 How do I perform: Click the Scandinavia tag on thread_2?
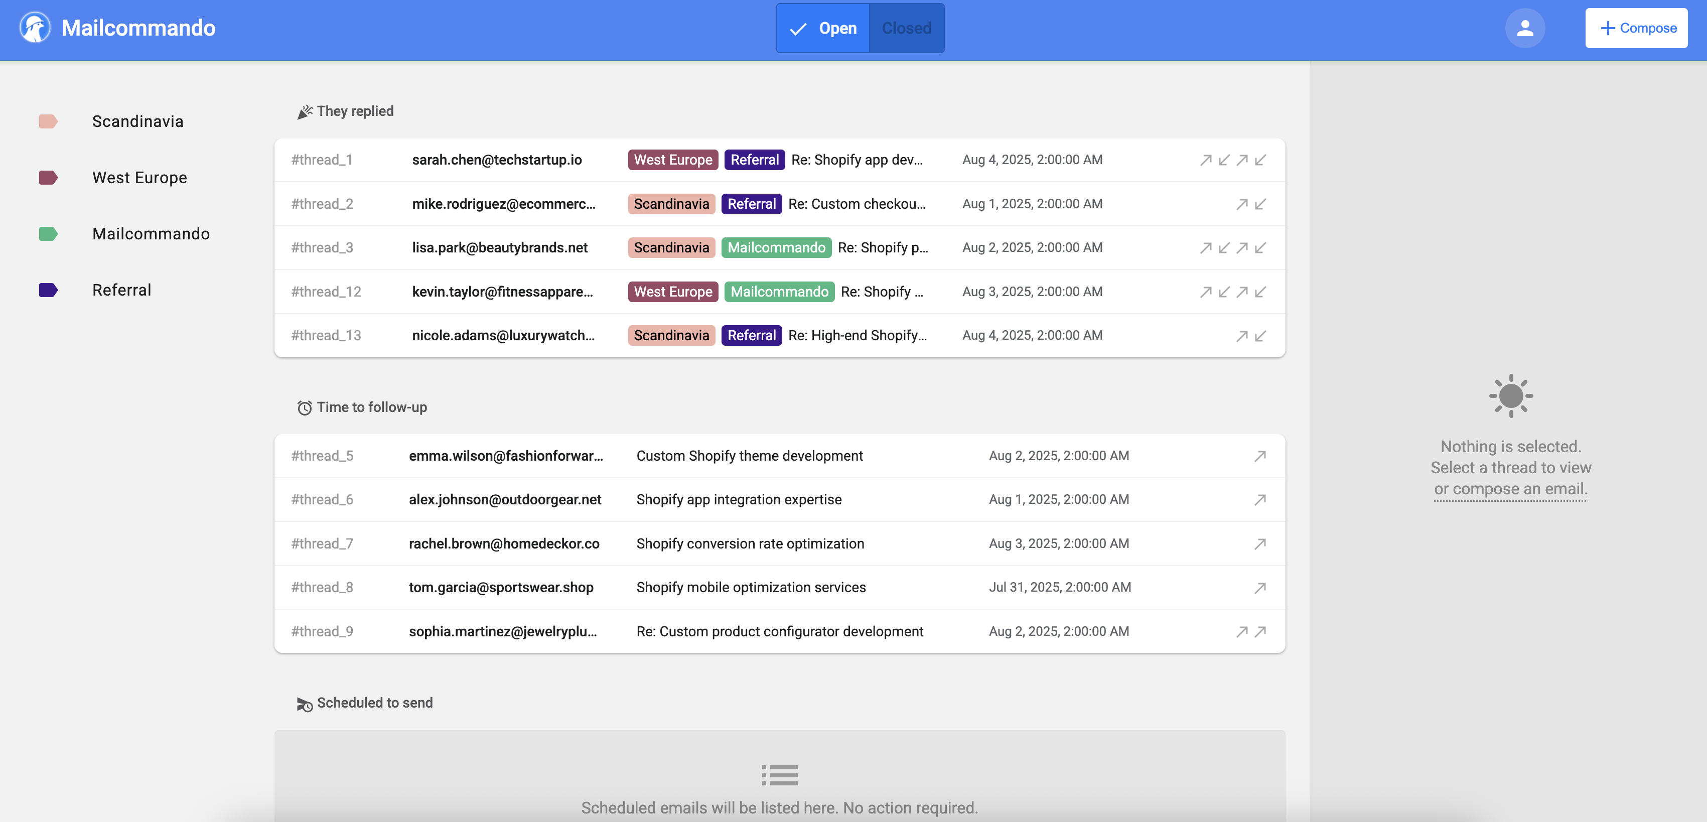(x=671, y=204)
